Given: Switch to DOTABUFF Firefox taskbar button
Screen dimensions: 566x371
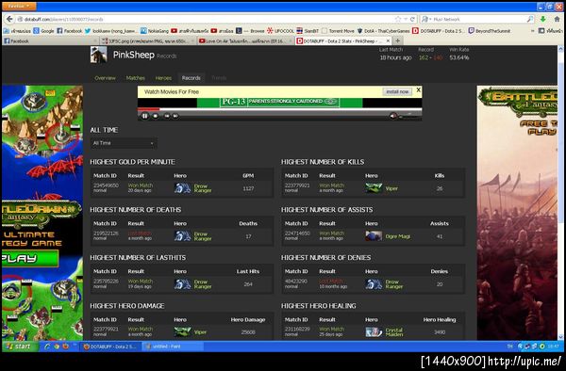Looking at the screenshot, I should point(109,347).
